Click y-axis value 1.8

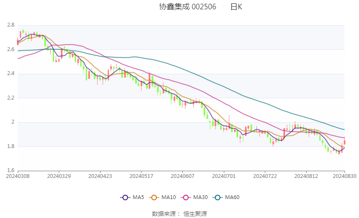[11, 146]
